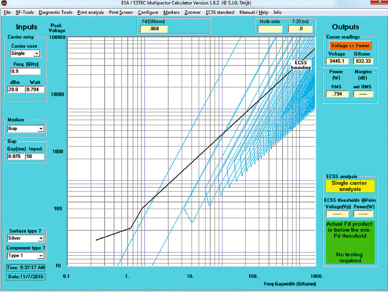Click the 1000 y-axis tick label

pos(58,151)
